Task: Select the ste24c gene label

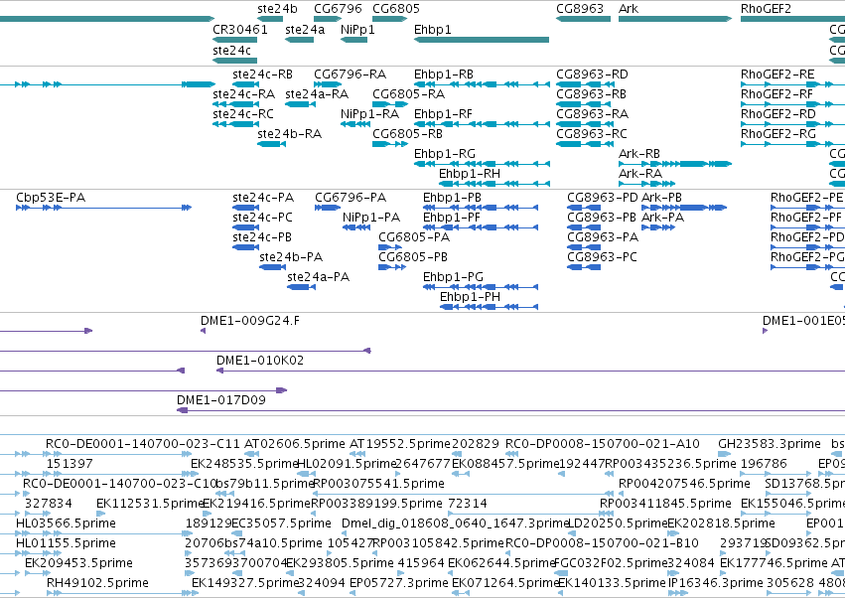Action: click(x=231, y=50)
